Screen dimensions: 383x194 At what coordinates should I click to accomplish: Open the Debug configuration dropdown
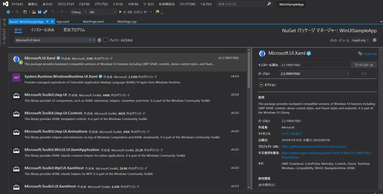pyautogui.click(x=78, y=12)
